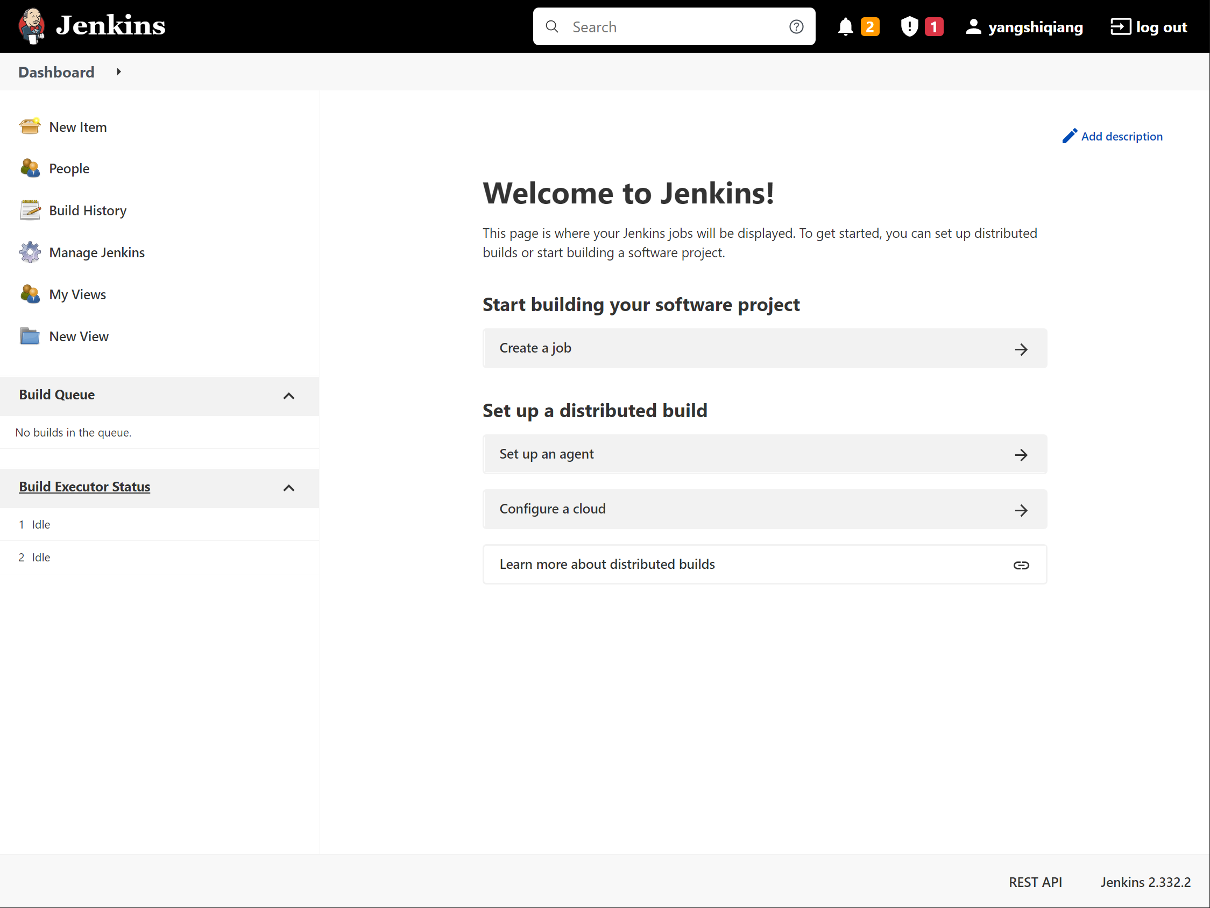This screenshot has height=908, width=1210.
Task: Open Manage Jenkins gear icon
Action: tap(30, 252)
